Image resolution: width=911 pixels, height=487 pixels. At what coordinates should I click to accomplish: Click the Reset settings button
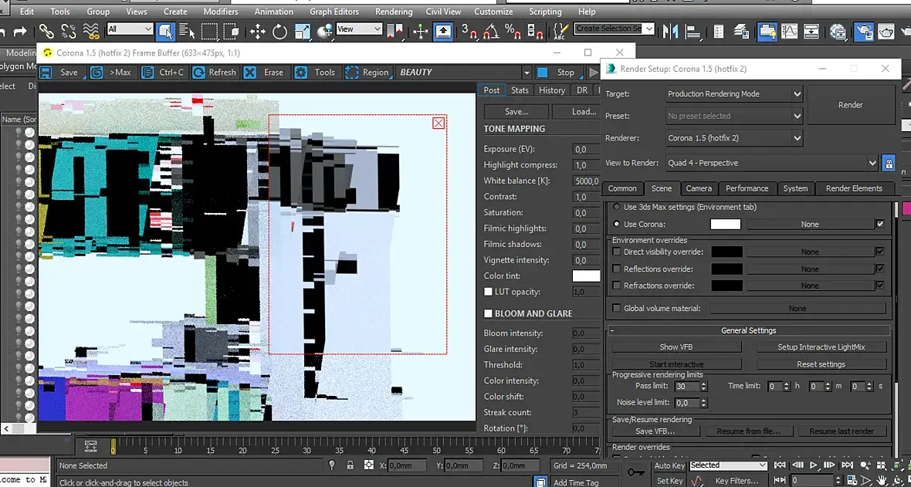821,364
